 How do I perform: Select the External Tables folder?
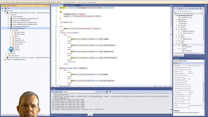pos(20,34)
